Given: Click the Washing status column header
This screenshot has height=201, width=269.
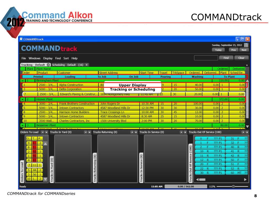Looking at the screenshot, I should tap(198, 77).
